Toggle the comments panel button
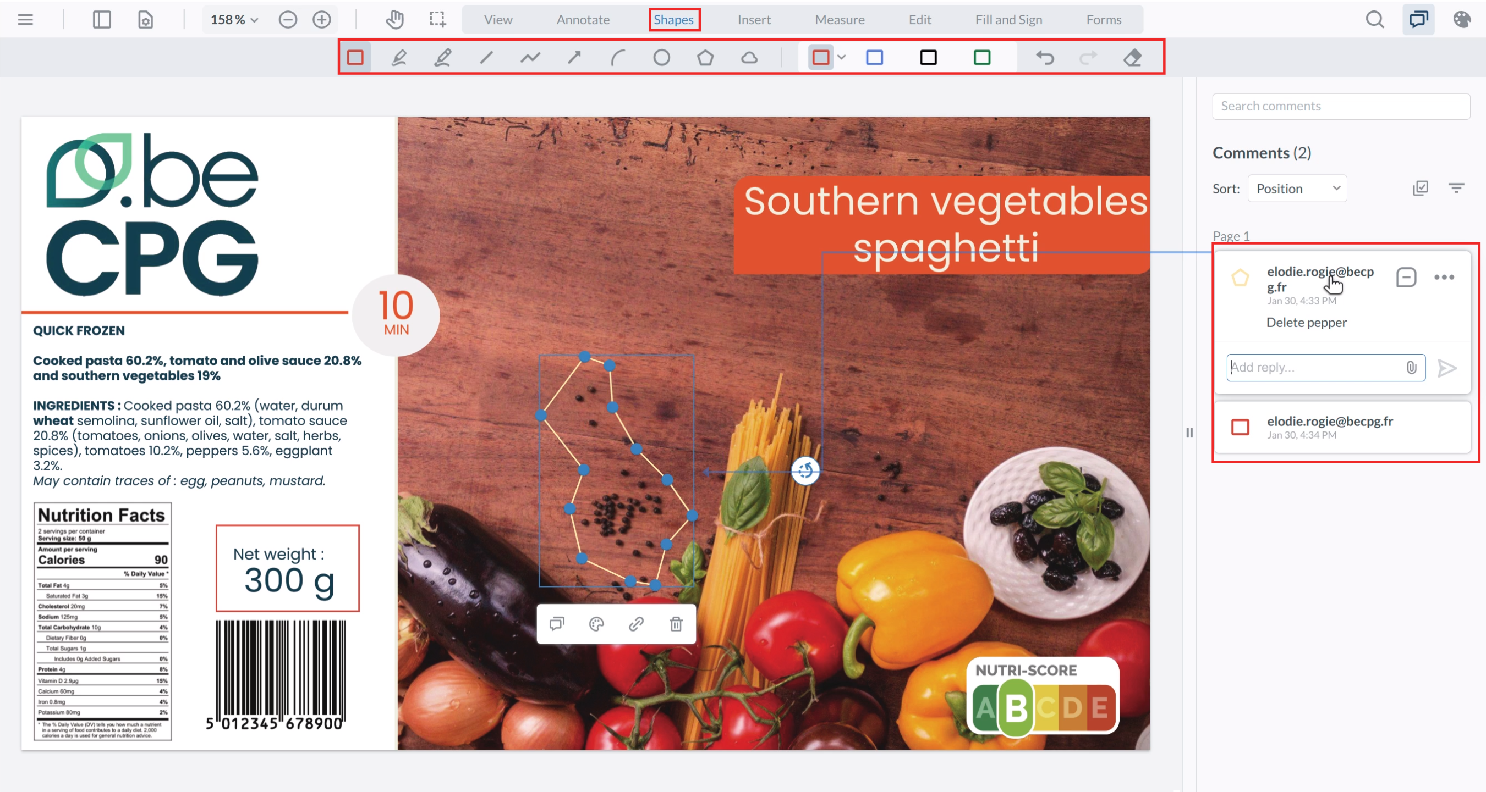The width and height of the screenshot is (1486, 792). [x=1418, y=20]
